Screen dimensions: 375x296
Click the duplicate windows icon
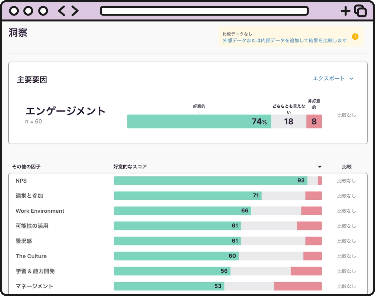[x=360, y=11]
